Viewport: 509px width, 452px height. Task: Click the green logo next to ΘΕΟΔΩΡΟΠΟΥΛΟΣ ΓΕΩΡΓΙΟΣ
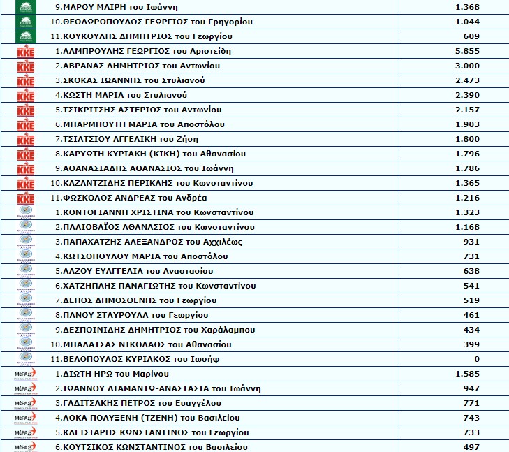pyautogui.click(x=26, y=22)
